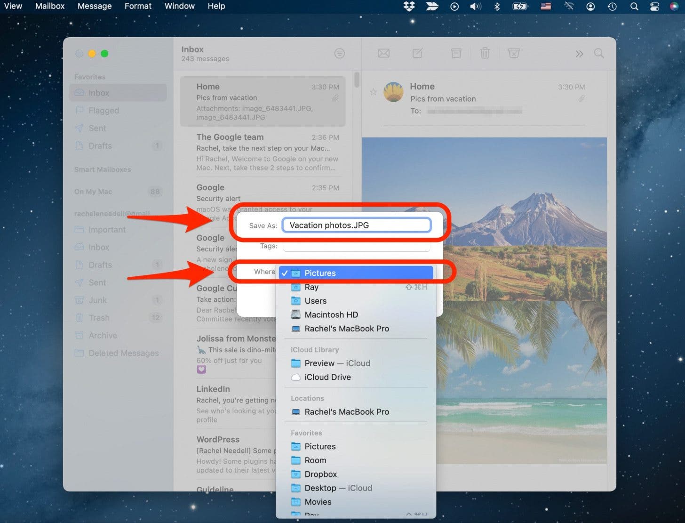Open Dropbox icon in the menu bar
The height and width of the screenshot is (523, 685).
409,6
